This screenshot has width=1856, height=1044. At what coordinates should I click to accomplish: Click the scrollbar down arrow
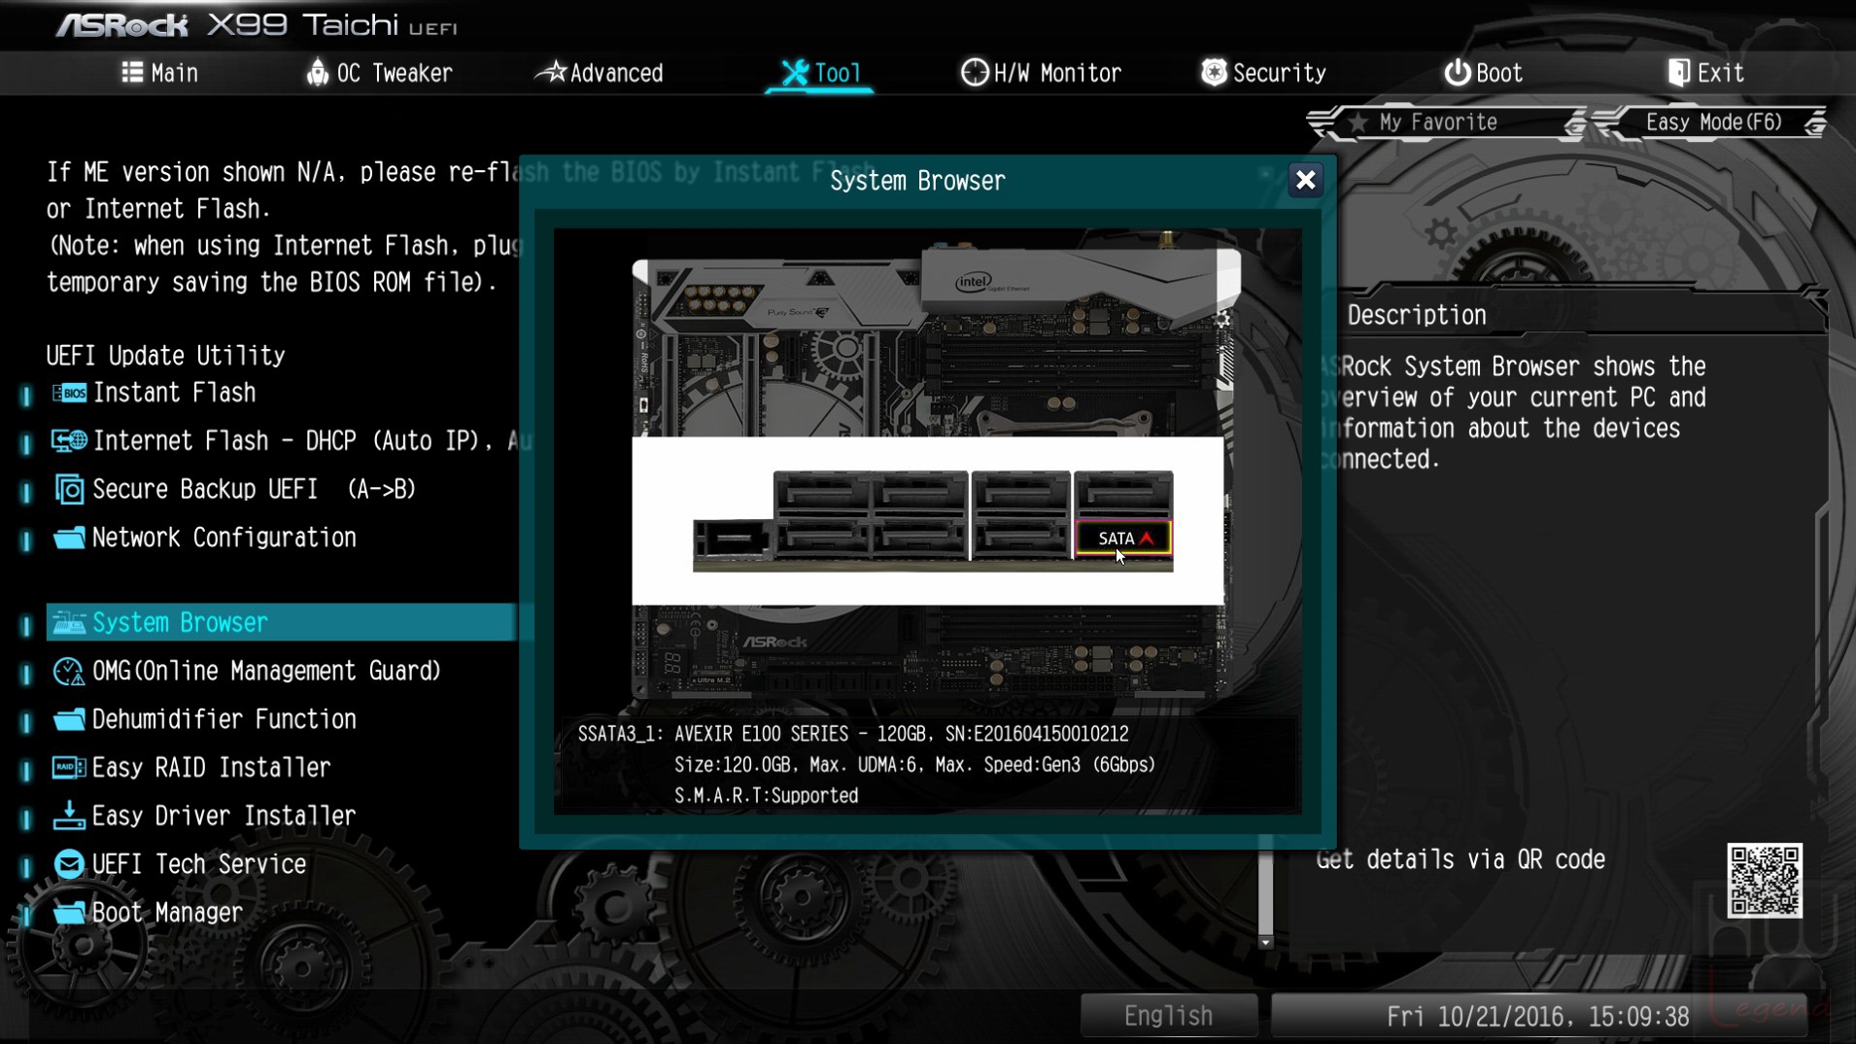1265,942
